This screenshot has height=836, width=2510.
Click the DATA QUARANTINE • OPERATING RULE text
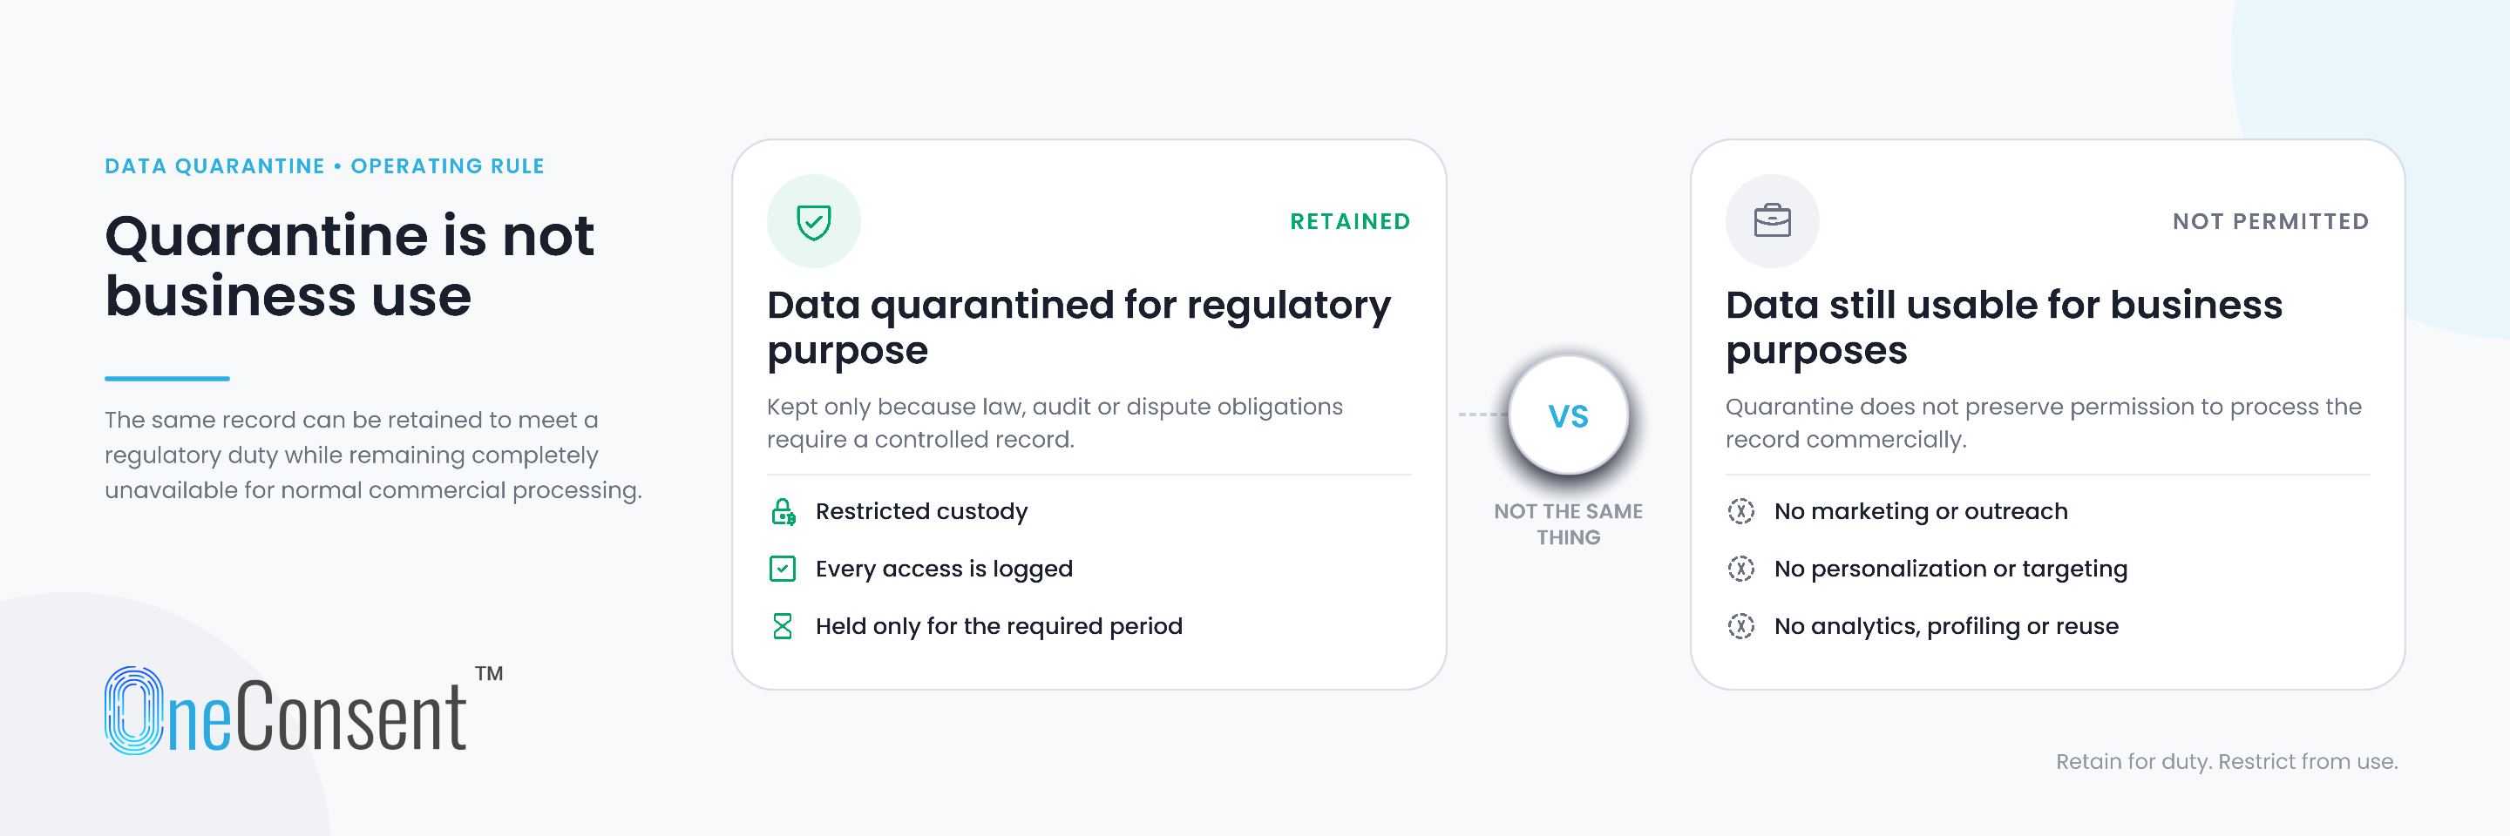tap(324, 166)
